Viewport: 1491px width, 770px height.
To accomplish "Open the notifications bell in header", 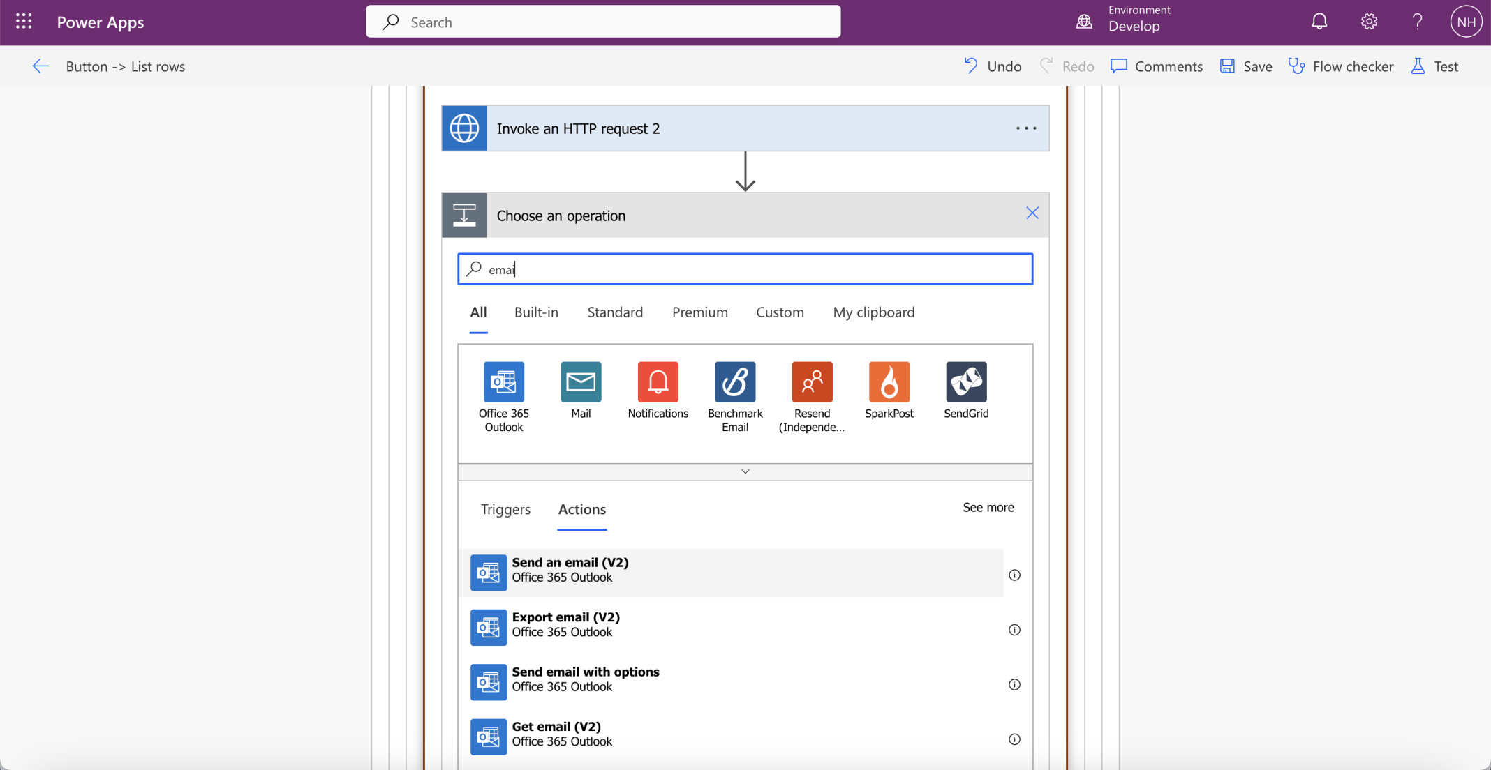I will click(x=1319, y=22).
